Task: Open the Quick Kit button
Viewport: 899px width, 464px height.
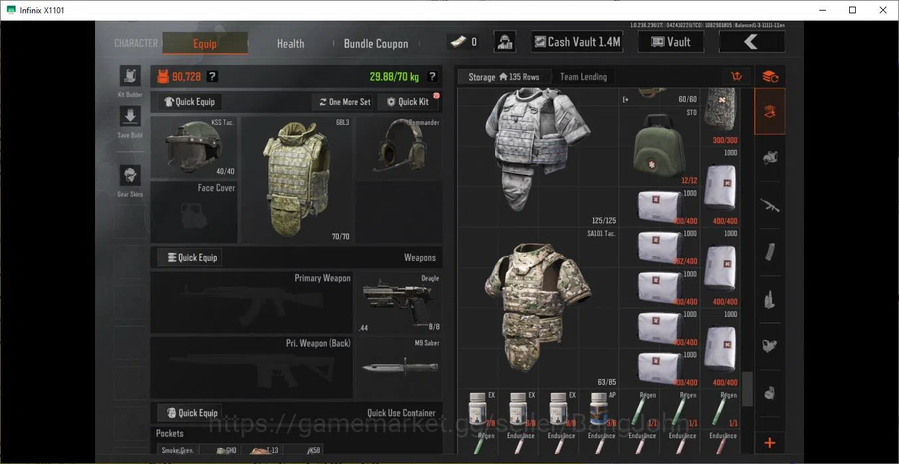Action: 408,102
